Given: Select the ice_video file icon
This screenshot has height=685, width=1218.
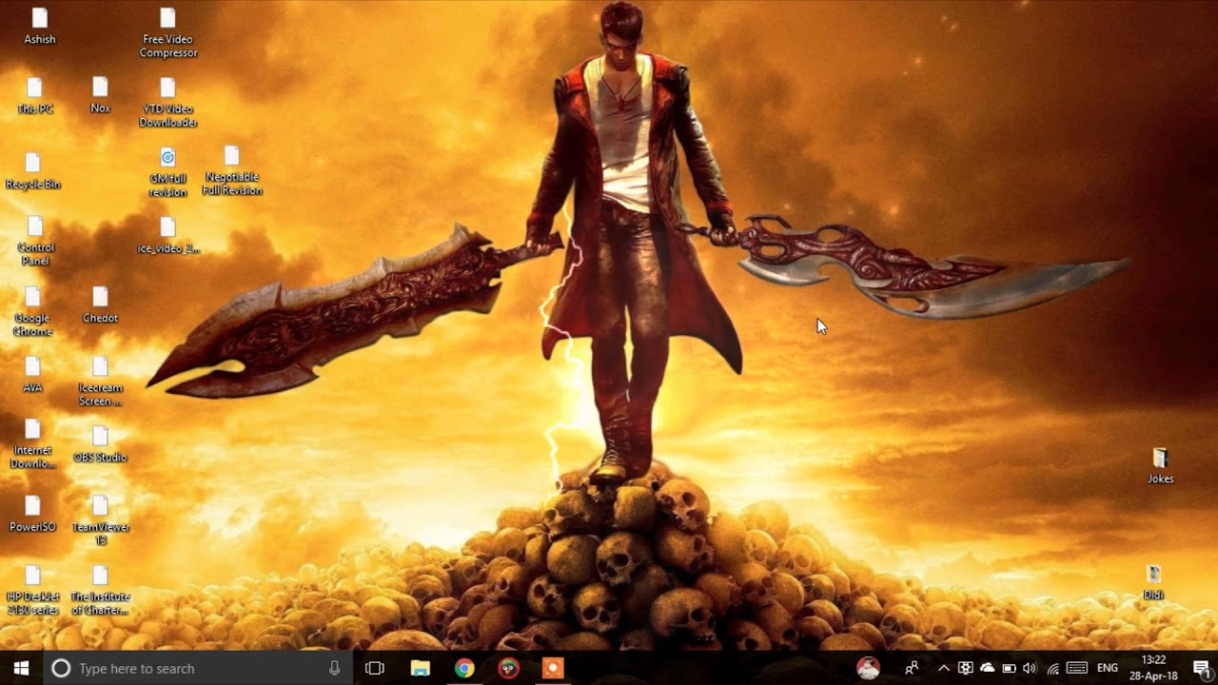Looking at the screenshot, I should click(x=168, y=235).
